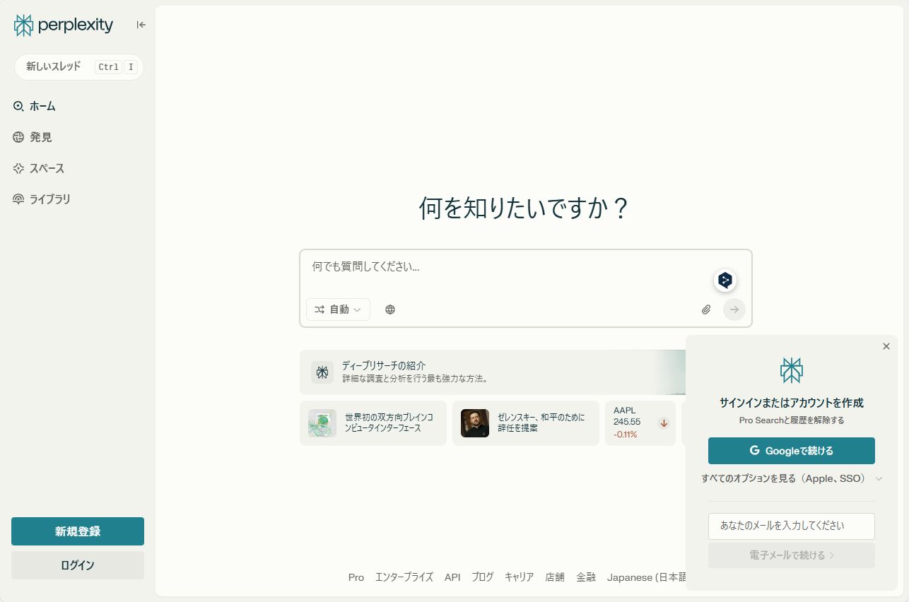The image size is (909, 602).
Task: Select API from the footer menu
Action: click(452, 577)
